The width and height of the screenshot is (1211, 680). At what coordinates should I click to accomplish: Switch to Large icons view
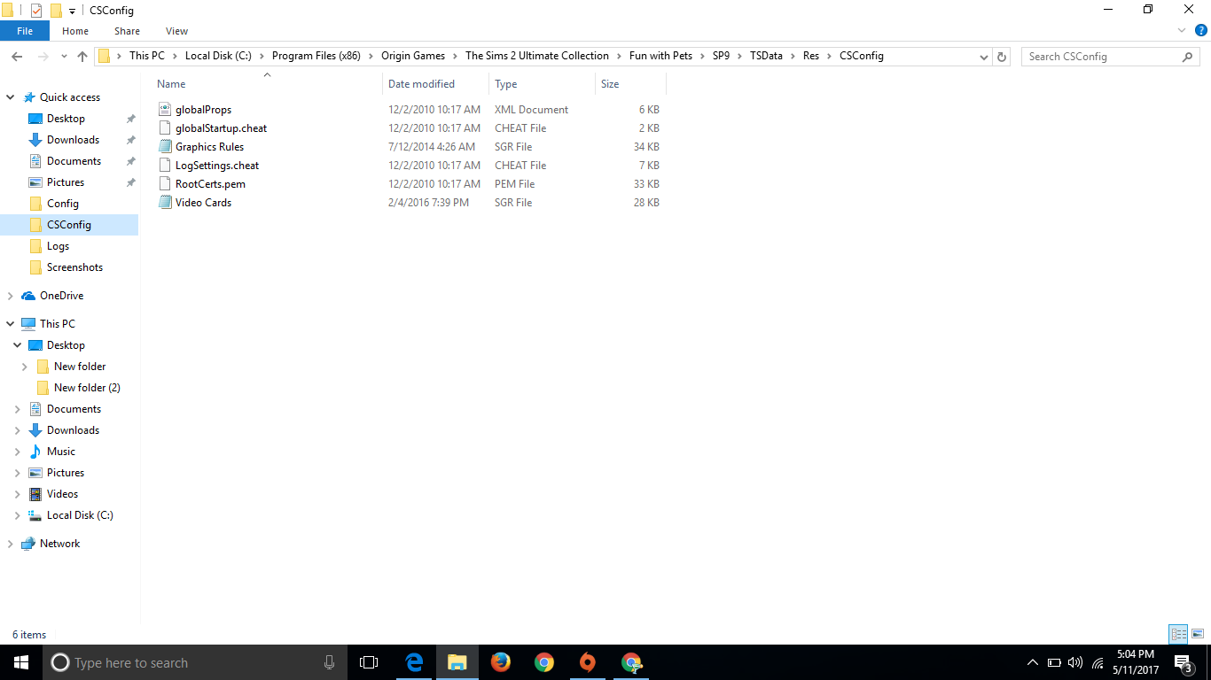(1197, 634)
